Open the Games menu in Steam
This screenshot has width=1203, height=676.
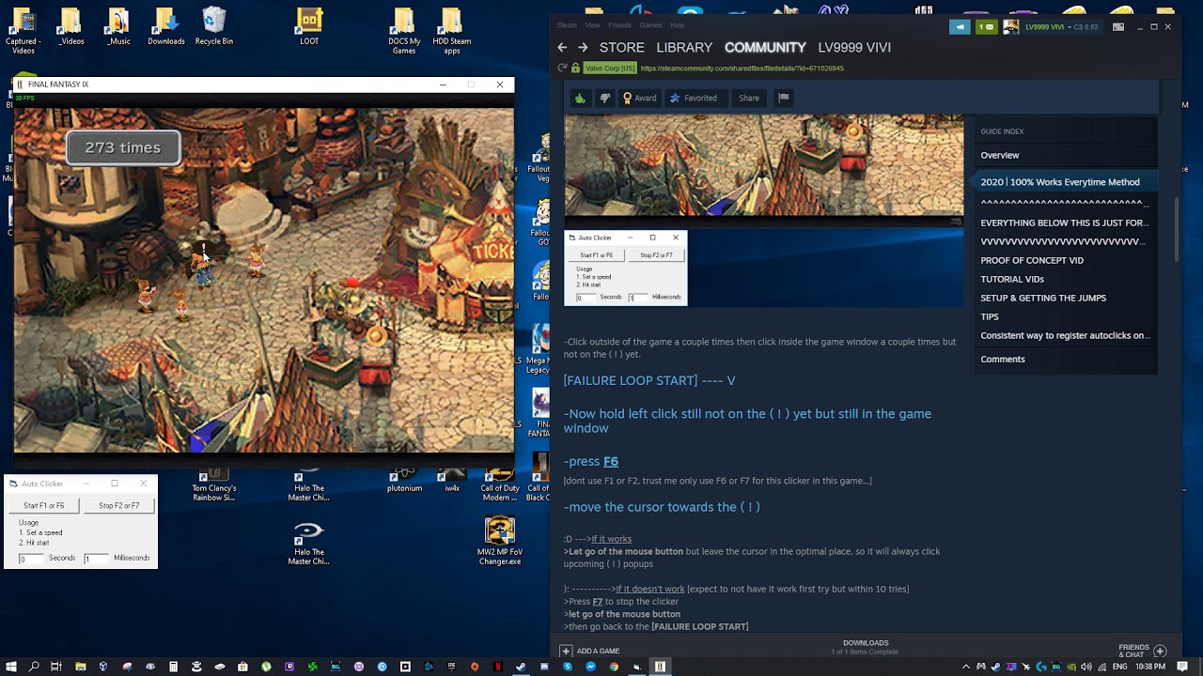(x=650, y=25)
